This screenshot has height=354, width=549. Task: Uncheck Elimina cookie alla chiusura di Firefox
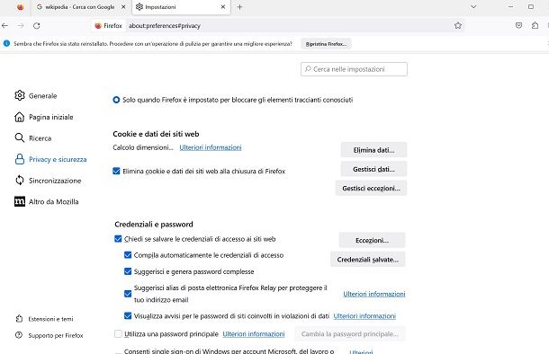click(117, 171)
